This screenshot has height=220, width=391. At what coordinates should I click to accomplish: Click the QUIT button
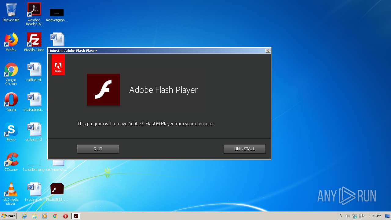coord(98,149)
